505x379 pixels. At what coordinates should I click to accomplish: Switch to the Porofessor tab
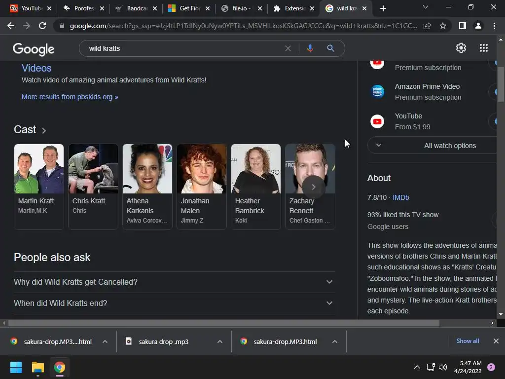click(80, 8)
